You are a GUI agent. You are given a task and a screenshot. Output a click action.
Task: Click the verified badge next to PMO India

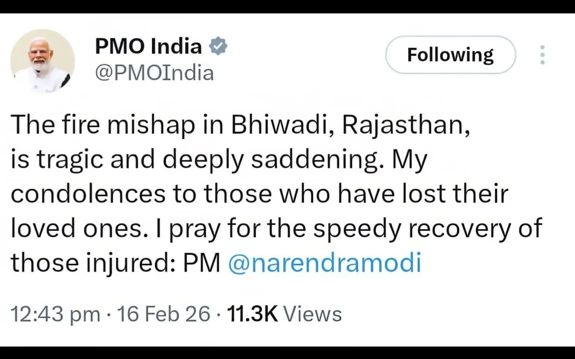click(x=218, y=46)
